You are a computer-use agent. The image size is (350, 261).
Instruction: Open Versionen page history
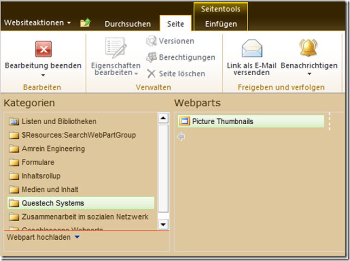pyautogui.click(x=176, y=41)
